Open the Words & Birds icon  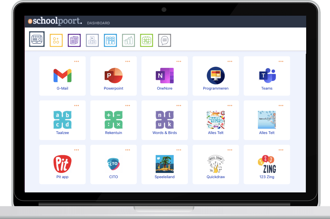(165, 120)
